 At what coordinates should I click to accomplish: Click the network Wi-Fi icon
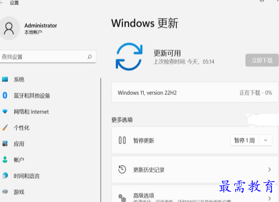coord(5,112)
